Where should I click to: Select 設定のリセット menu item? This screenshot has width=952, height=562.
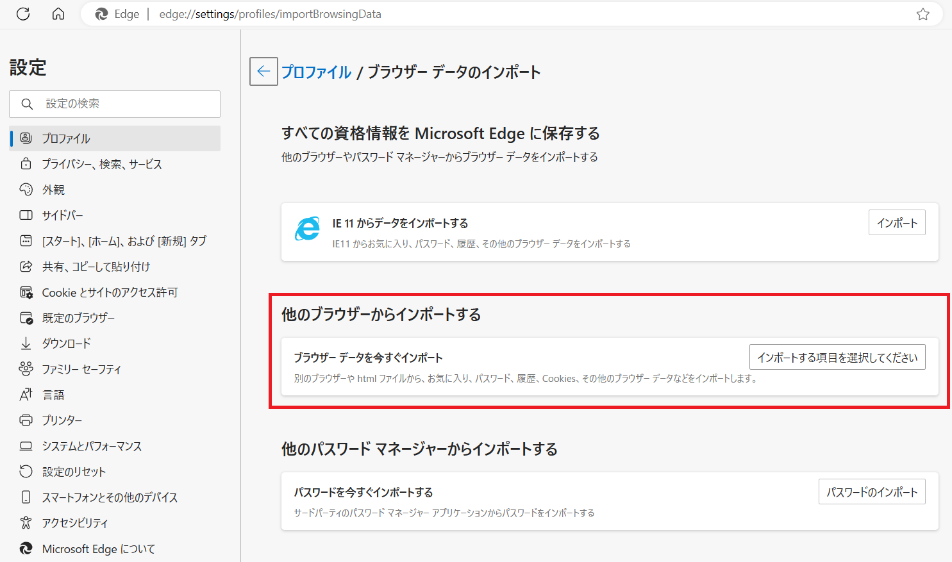[x=115, y=472]
